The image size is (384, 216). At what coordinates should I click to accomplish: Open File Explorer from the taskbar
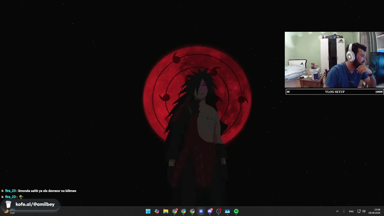(x=166, y=211)
